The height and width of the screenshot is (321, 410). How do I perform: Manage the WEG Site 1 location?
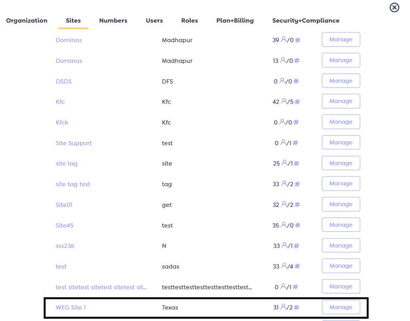point(341,307)
